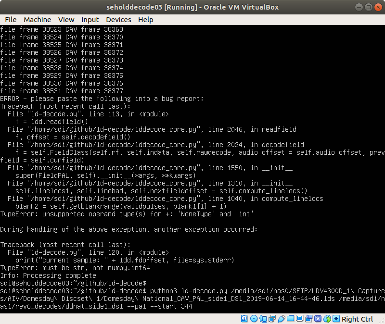Open the View menu

tap(66, 20)
